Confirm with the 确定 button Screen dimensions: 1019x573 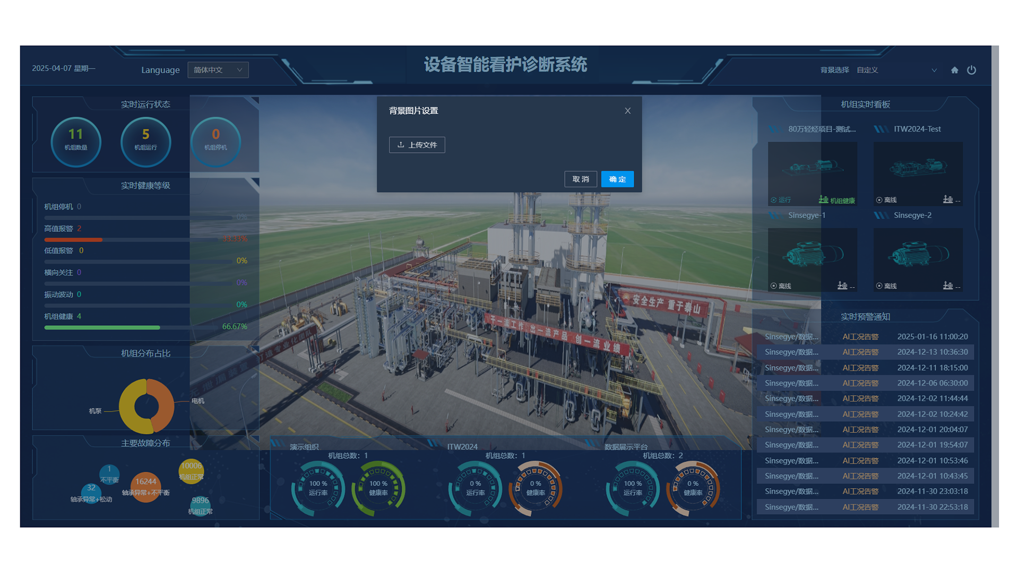pyautogui.click(x=617, y=179)
